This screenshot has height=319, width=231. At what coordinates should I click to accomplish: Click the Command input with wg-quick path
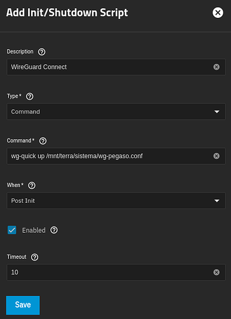click(x=116, y=156)
